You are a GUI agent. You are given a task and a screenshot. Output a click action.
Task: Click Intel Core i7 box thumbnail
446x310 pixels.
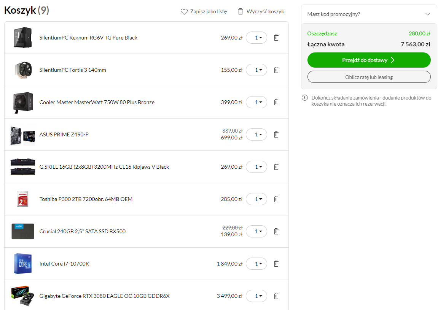[23, 264]
